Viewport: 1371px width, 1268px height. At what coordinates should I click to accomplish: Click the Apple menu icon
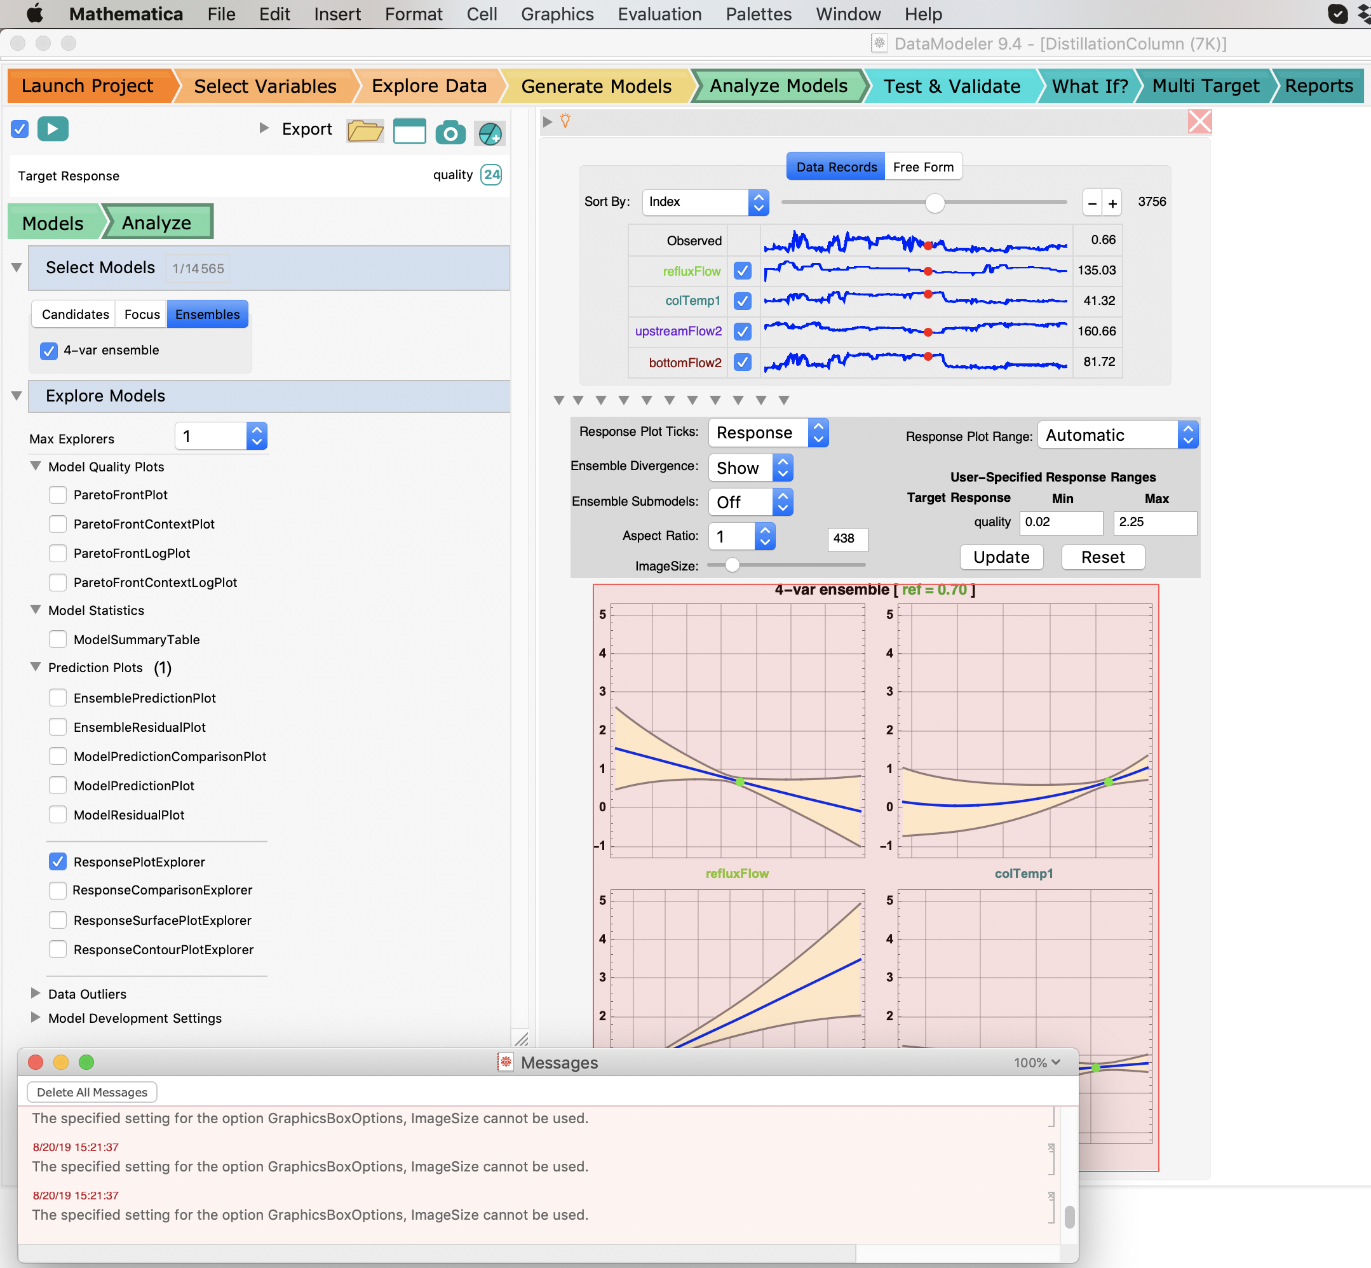click(34, 14)
